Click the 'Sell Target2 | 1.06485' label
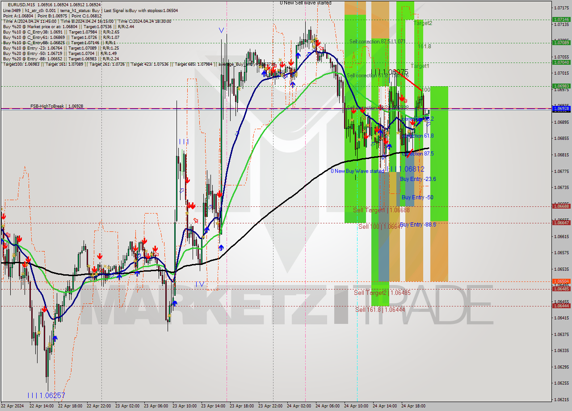 (382, 293)
